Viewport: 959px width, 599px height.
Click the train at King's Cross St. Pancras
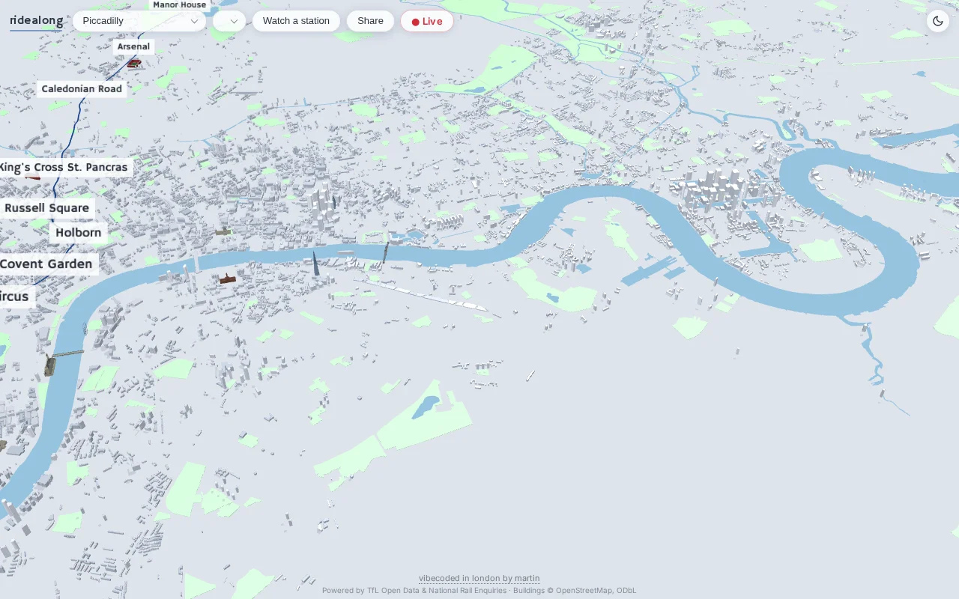(x=32, y=177)
